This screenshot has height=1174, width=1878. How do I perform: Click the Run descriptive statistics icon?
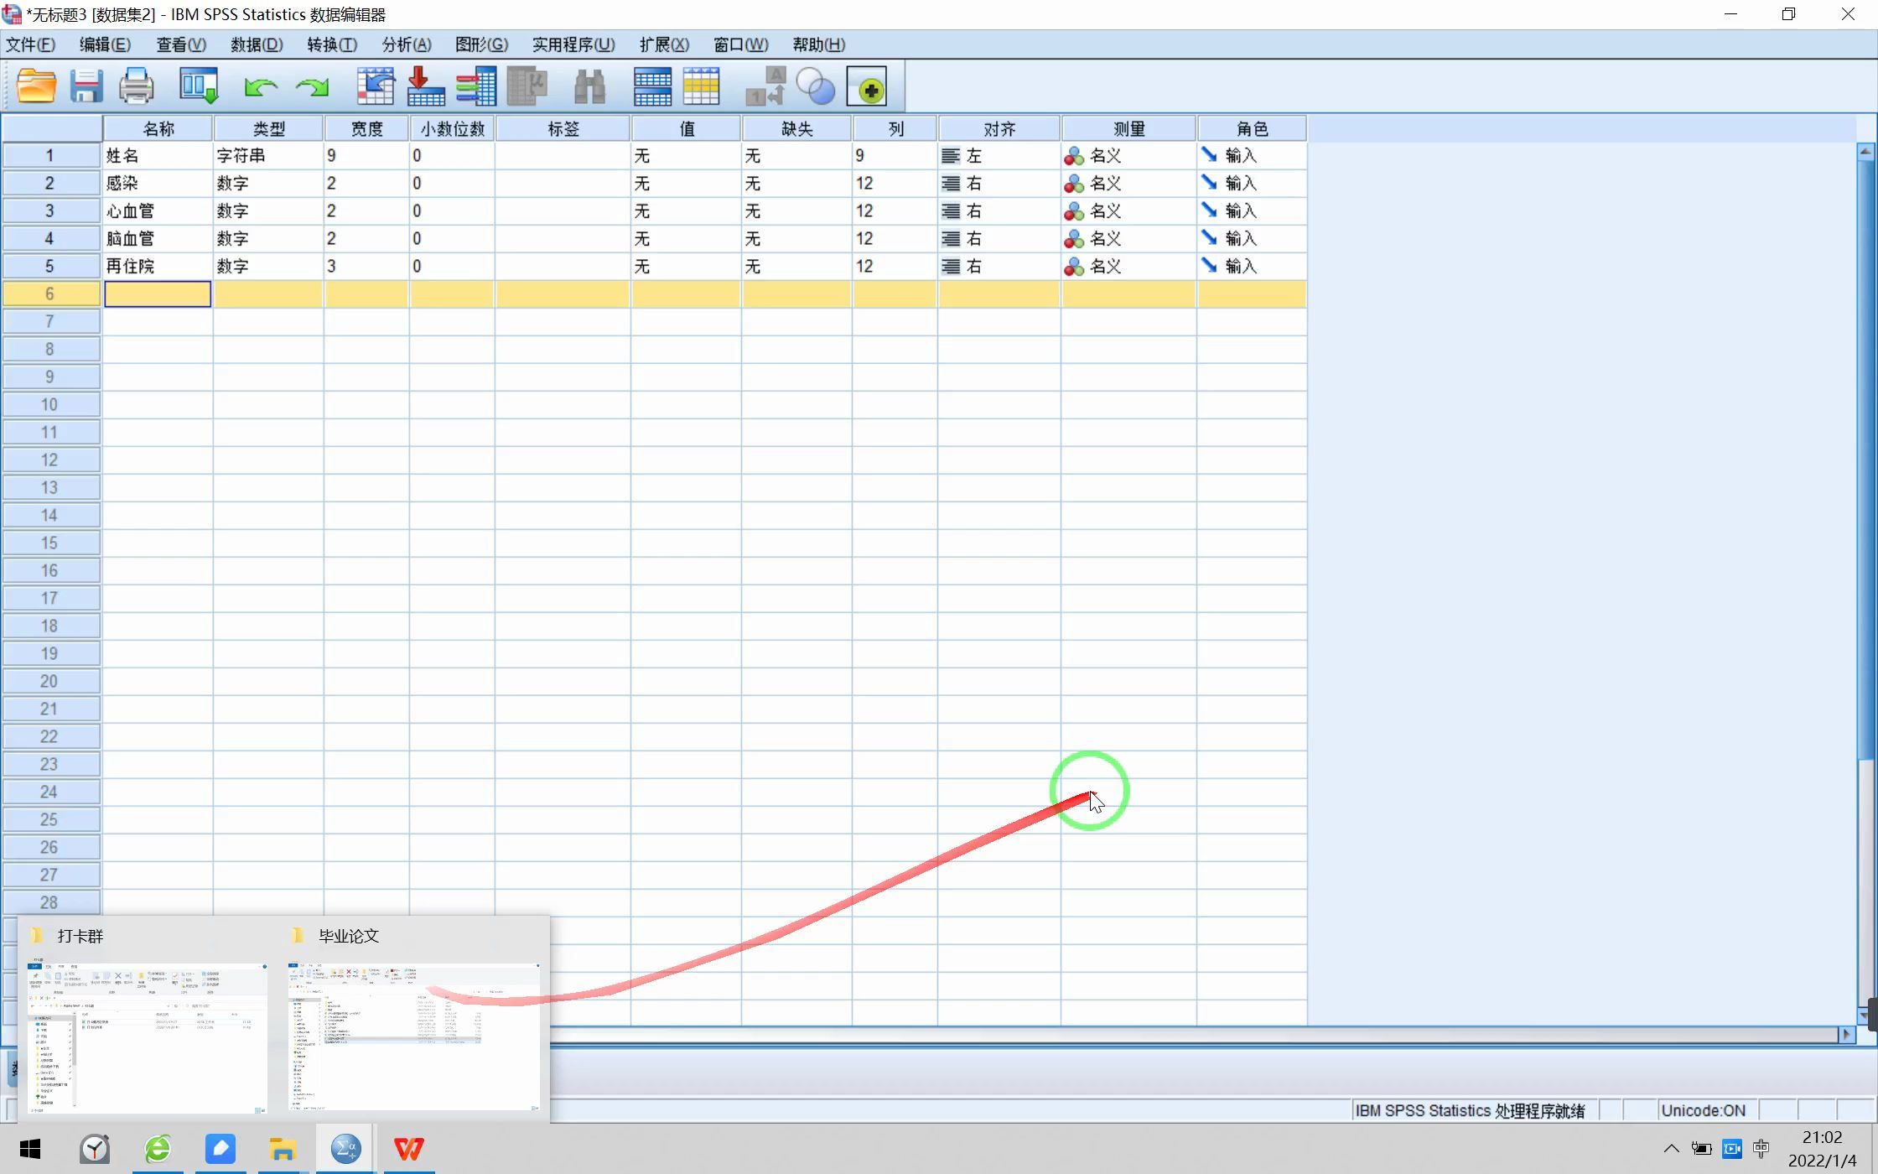click(x=527, y=86)
